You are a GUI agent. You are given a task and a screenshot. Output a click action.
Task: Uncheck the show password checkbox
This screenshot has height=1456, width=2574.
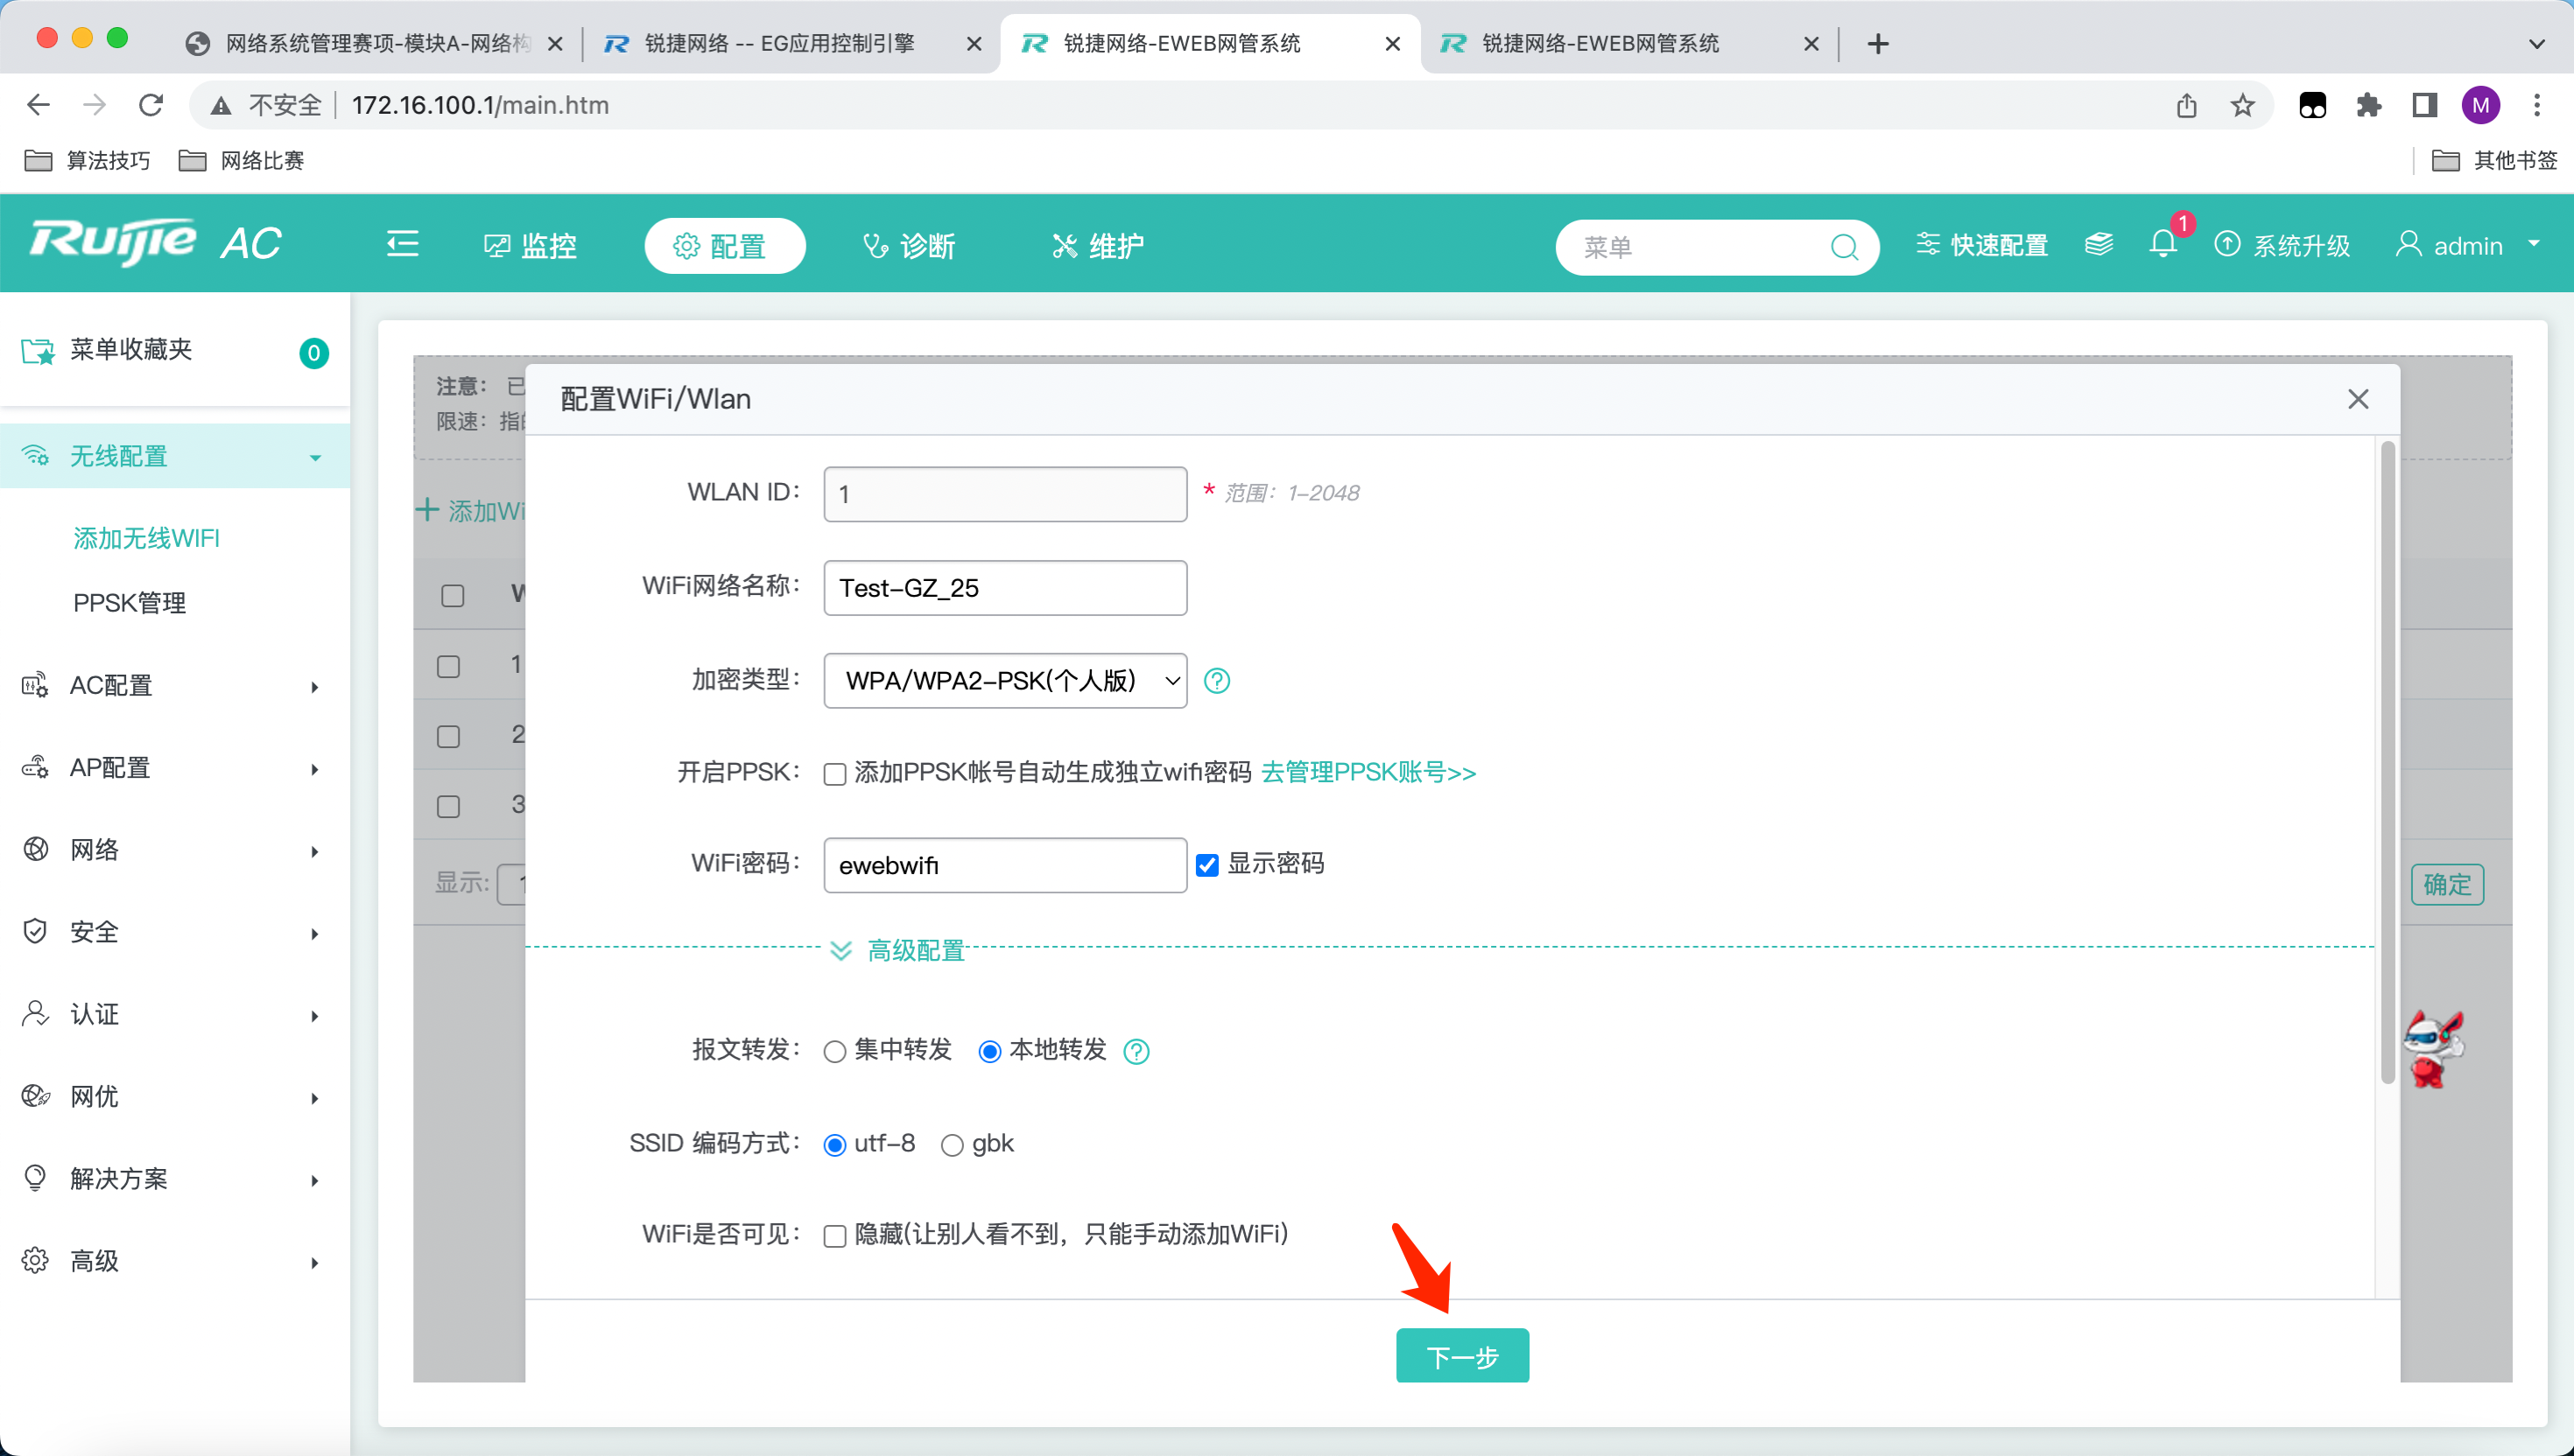[1207, 865]
